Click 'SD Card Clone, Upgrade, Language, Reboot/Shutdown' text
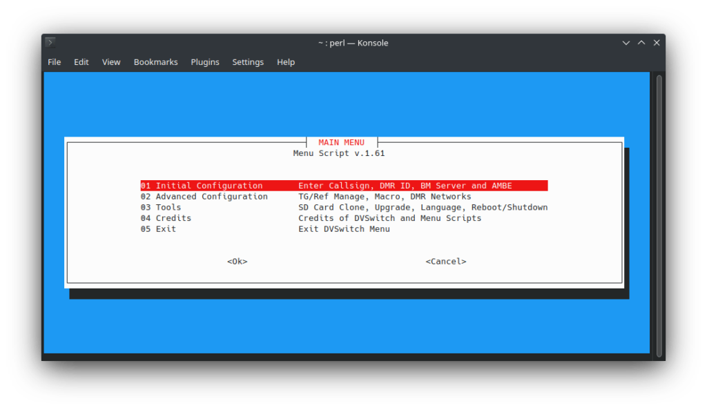This screenshot has height=410, width=707. (423, 207)
